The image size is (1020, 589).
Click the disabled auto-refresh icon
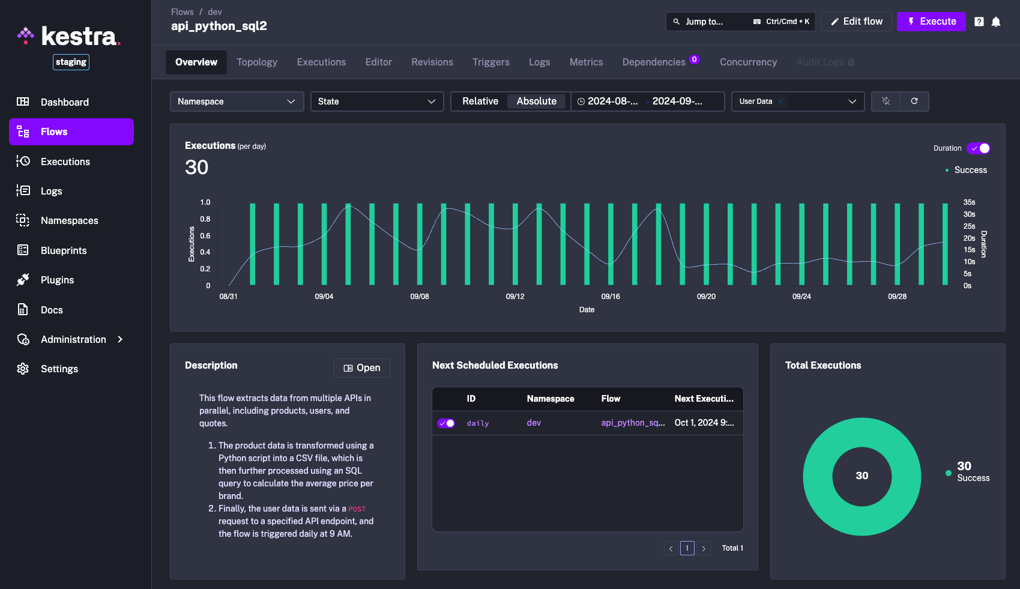point(886,101)
